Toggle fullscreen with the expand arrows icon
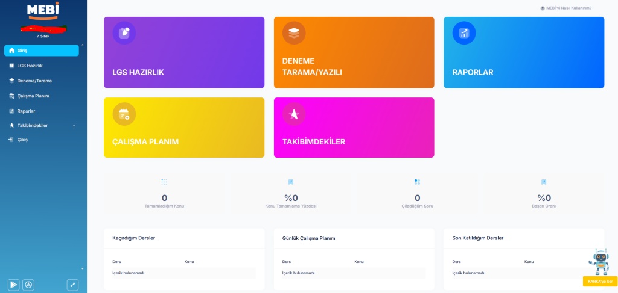Image resolution: width=618 pixels, height=293 pixels. click(72, 285)
